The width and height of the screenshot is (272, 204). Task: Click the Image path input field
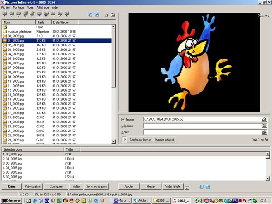pos(203,119)
